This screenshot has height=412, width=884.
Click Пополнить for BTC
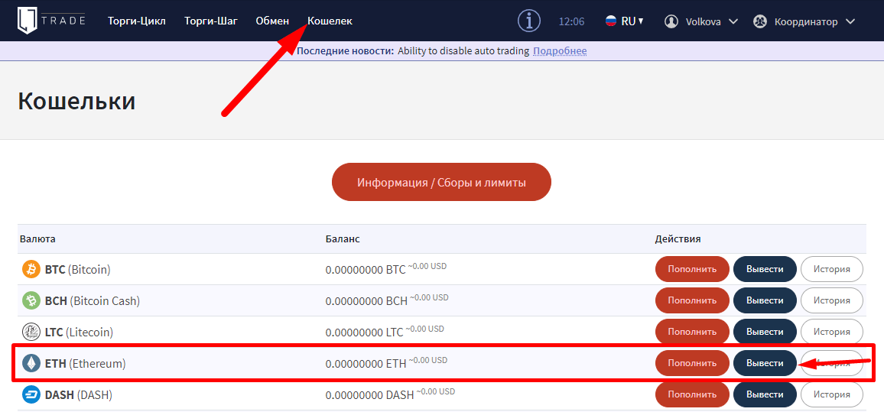coord(692,269)
